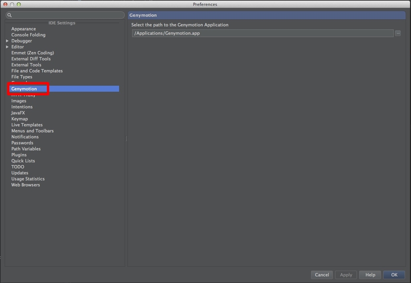Select Live Templates entry
Screen dimensions: 411x283
coord(27,125)
